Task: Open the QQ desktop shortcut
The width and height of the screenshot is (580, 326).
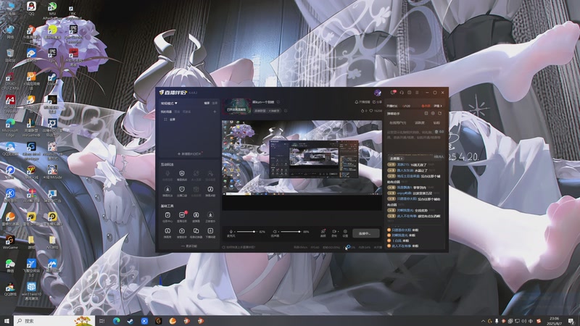Action: click(x=31, y=9)
